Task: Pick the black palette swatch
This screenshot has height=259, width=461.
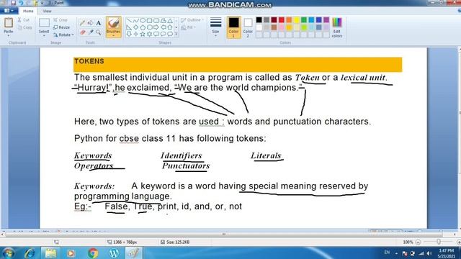Action: [259, 19]
